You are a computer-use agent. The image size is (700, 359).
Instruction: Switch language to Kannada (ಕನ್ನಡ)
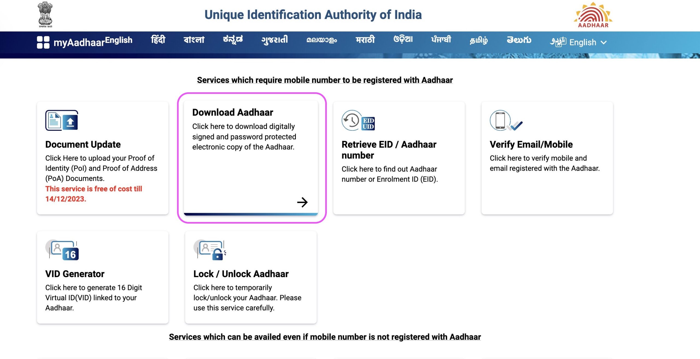[233, 40]
